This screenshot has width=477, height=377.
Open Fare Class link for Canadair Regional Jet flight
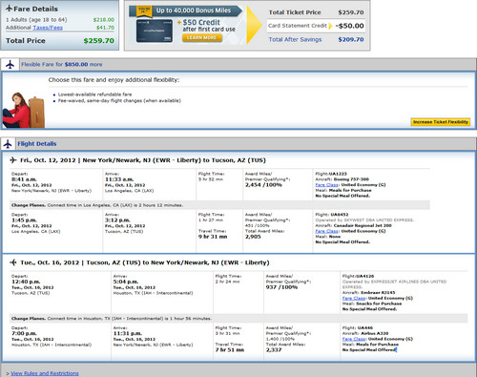coord(326,231)
